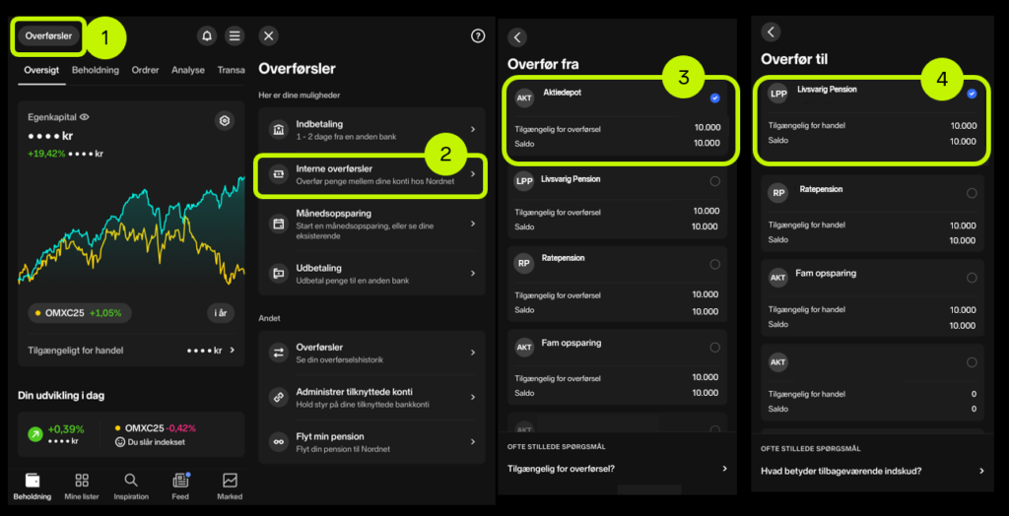This screenshot has height=516, width=1009.
Task: Select Fam opsparing radio in Overfør til
Action: [972, 278]
